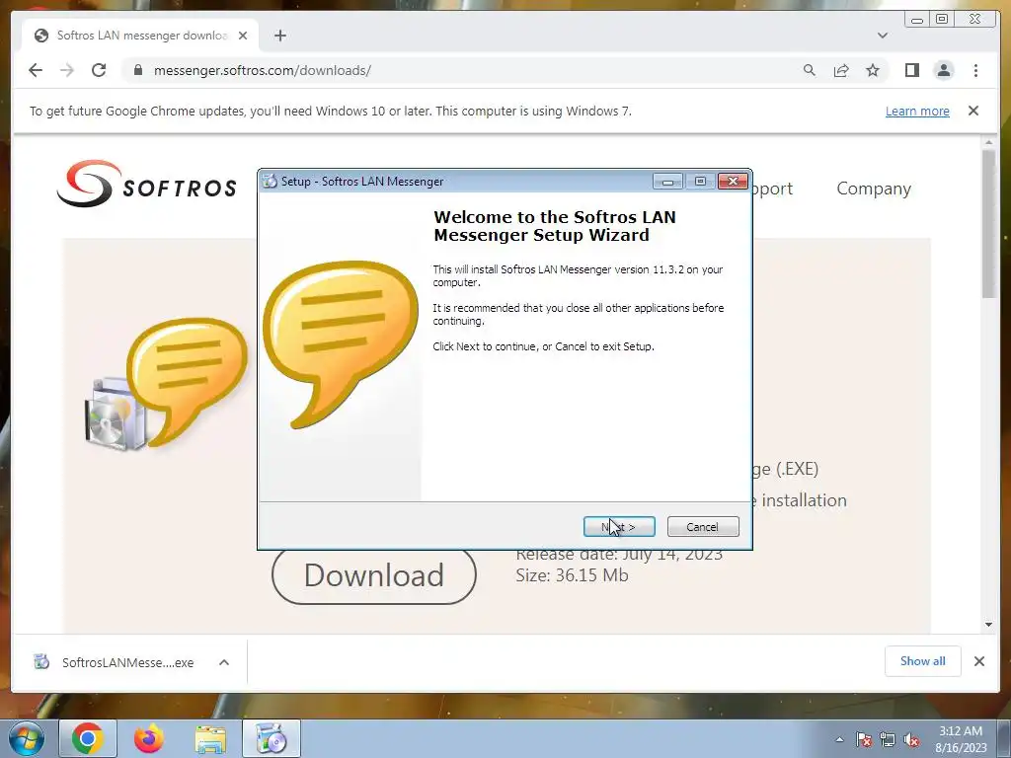Open the Learn more link in the Chrome update bar
The width and height of the screenshot is (1011, 758).
[x=917, y=111]
